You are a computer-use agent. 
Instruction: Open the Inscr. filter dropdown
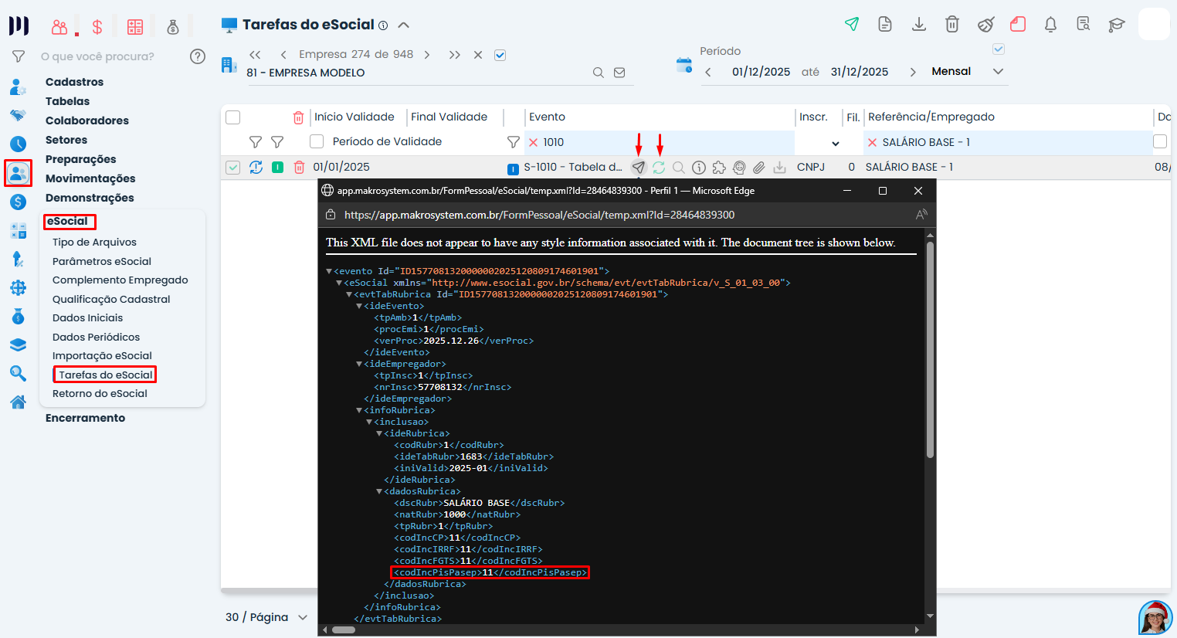pyautogui.click(x=835, y=143)
